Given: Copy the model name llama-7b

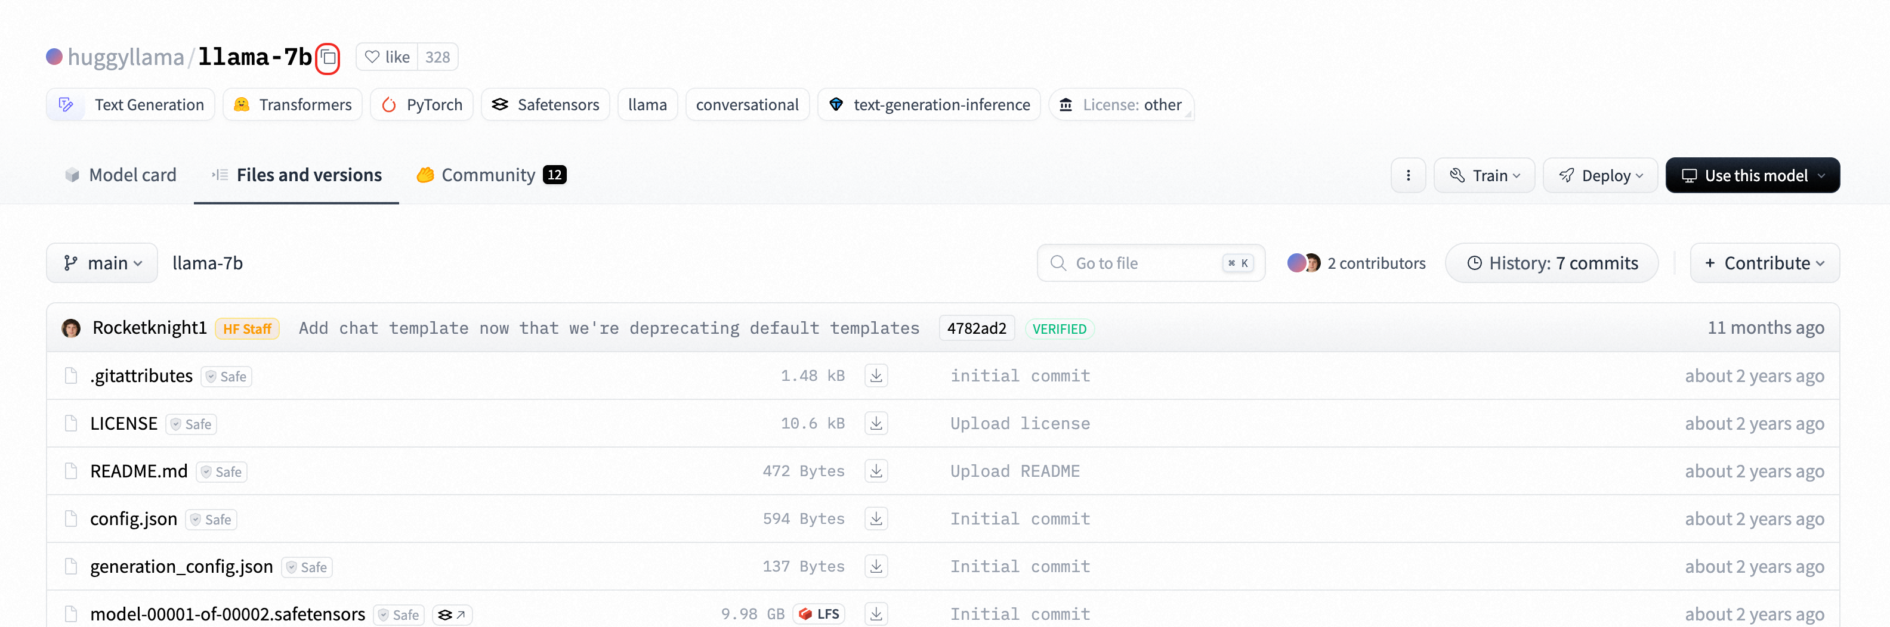Looking at the screenshot, I should (328, 58).
